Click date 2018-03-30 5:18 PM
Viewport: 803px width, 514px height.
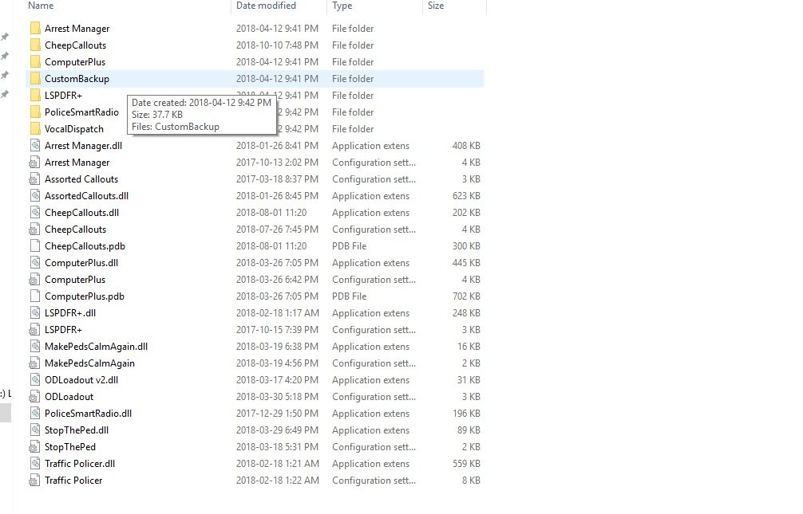(277, 396)
